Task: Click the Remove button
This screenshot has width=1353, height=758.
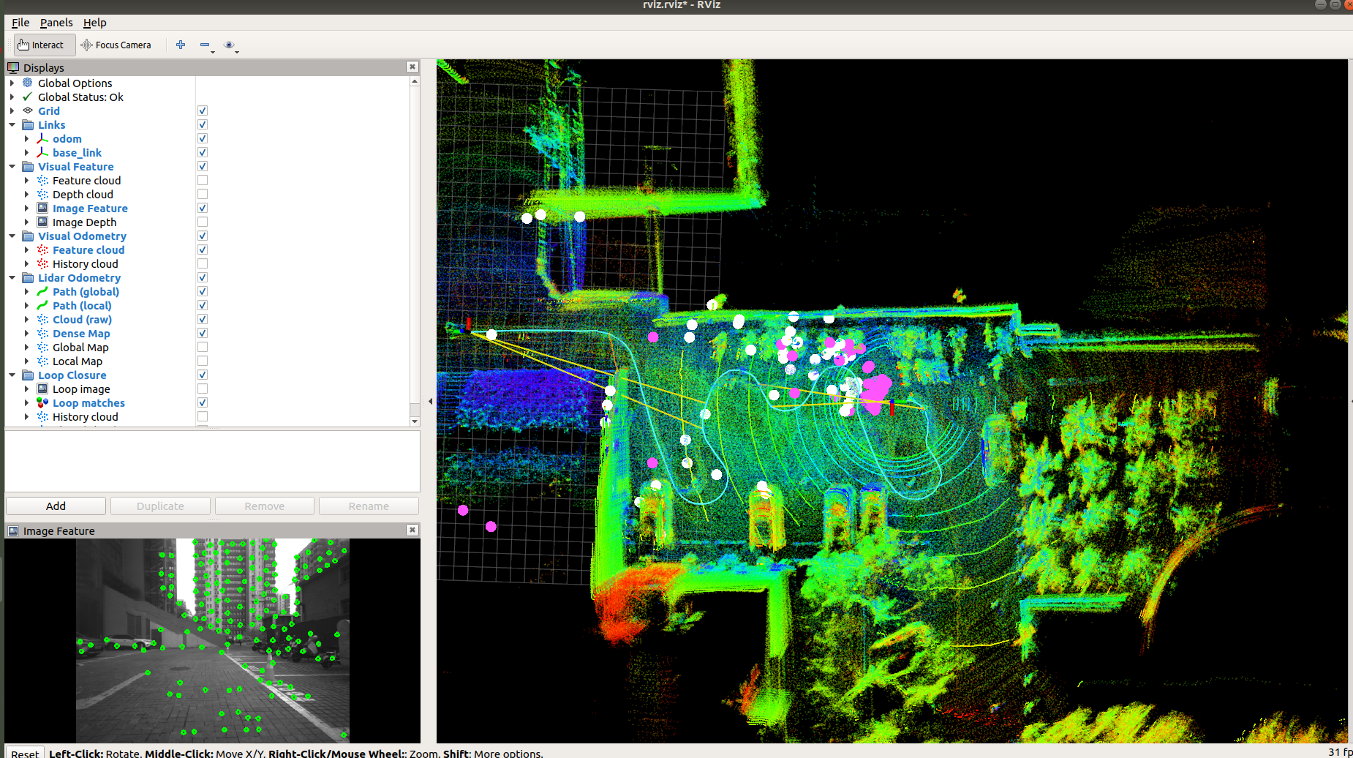Action: click(265, 506)
